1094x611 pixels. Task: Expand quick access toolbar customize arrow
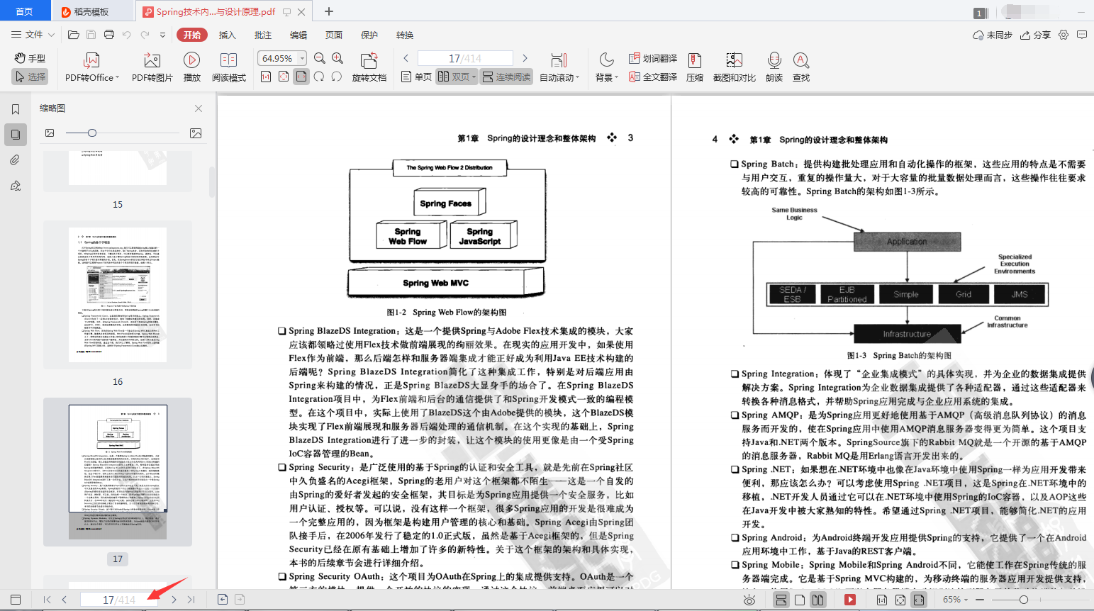click(162, 35)
